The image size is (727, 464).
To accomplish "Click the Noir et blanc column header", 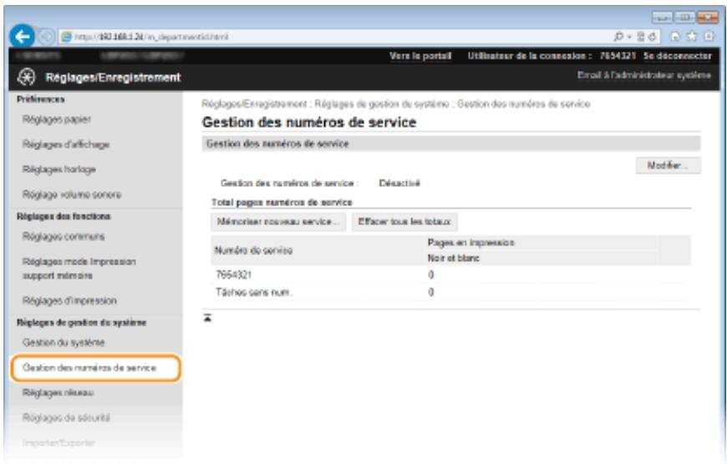I will point(453,259).
